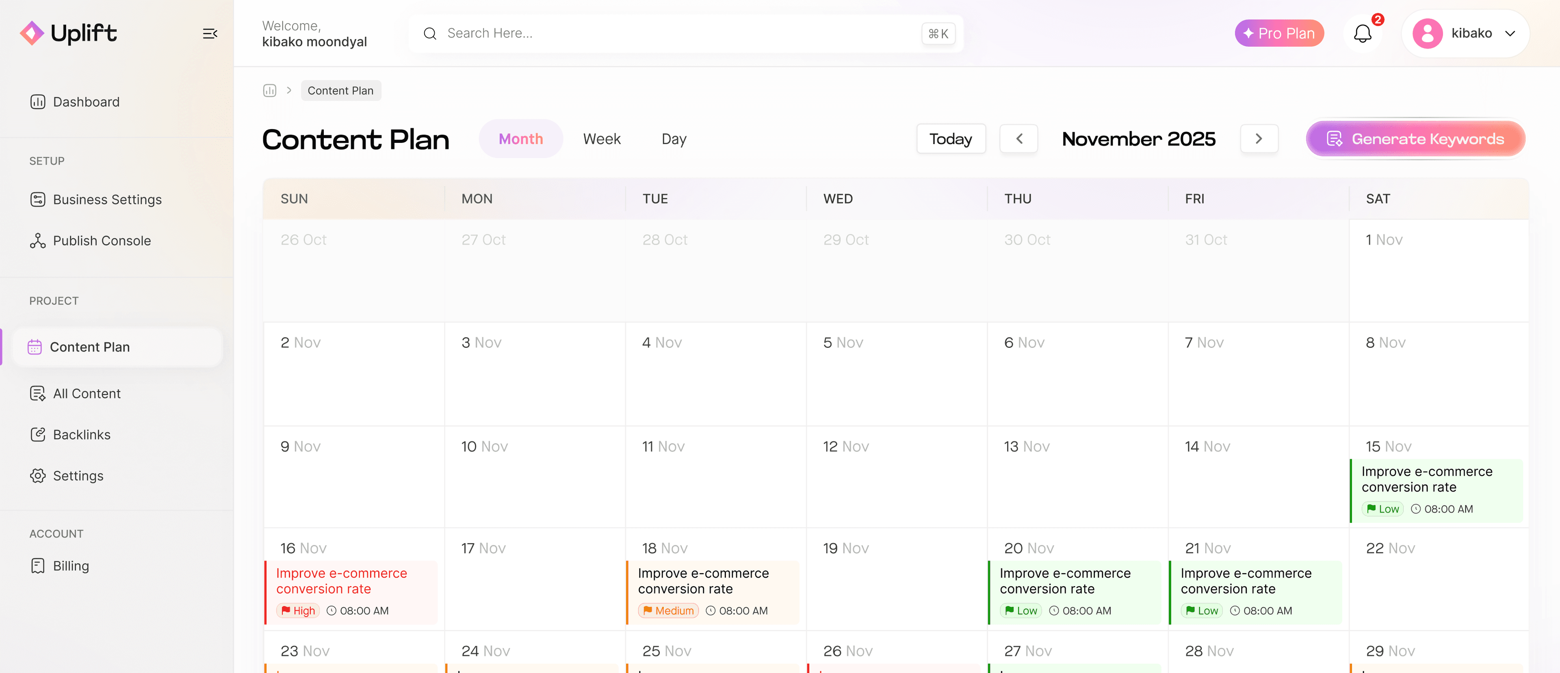
Task: Select the dashboard icon in the breadcrumb
Action: (269, 90)
